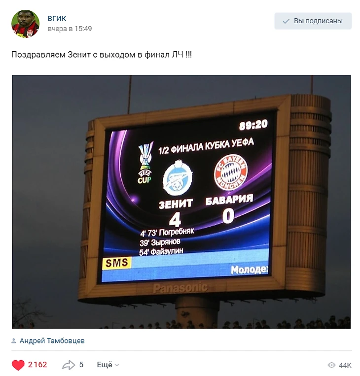360x376 pixels.
Task: Open the ВГИК community name link
Action: (57, 18)
